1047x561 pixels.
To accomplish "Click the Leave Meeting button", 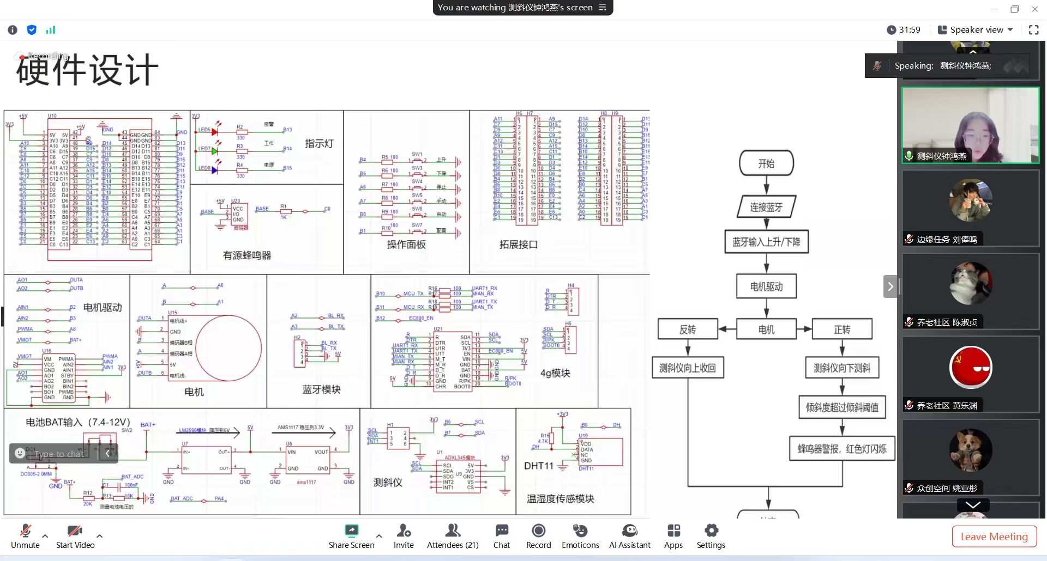I will click(994, 536).
